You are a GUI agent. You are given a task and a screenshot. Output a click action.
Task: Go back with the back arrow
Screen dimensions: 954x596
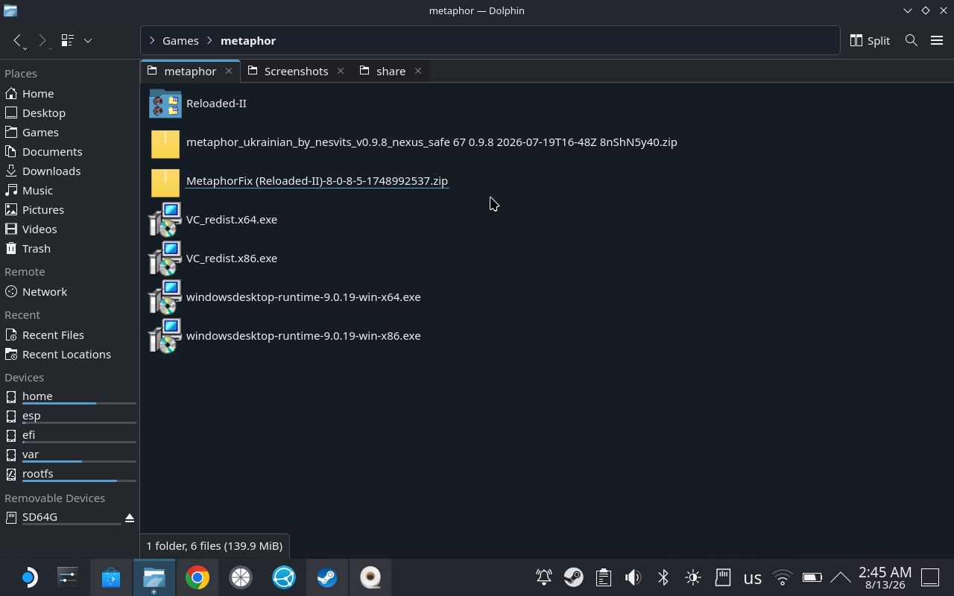click(18, 40)
